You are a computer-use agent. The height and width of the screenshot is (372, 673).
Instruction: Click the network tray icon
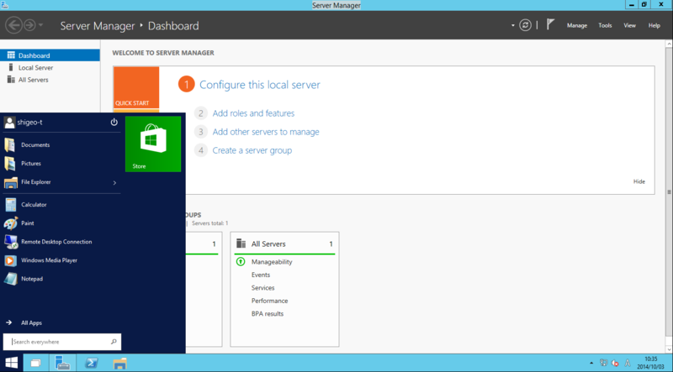point(603,363)
